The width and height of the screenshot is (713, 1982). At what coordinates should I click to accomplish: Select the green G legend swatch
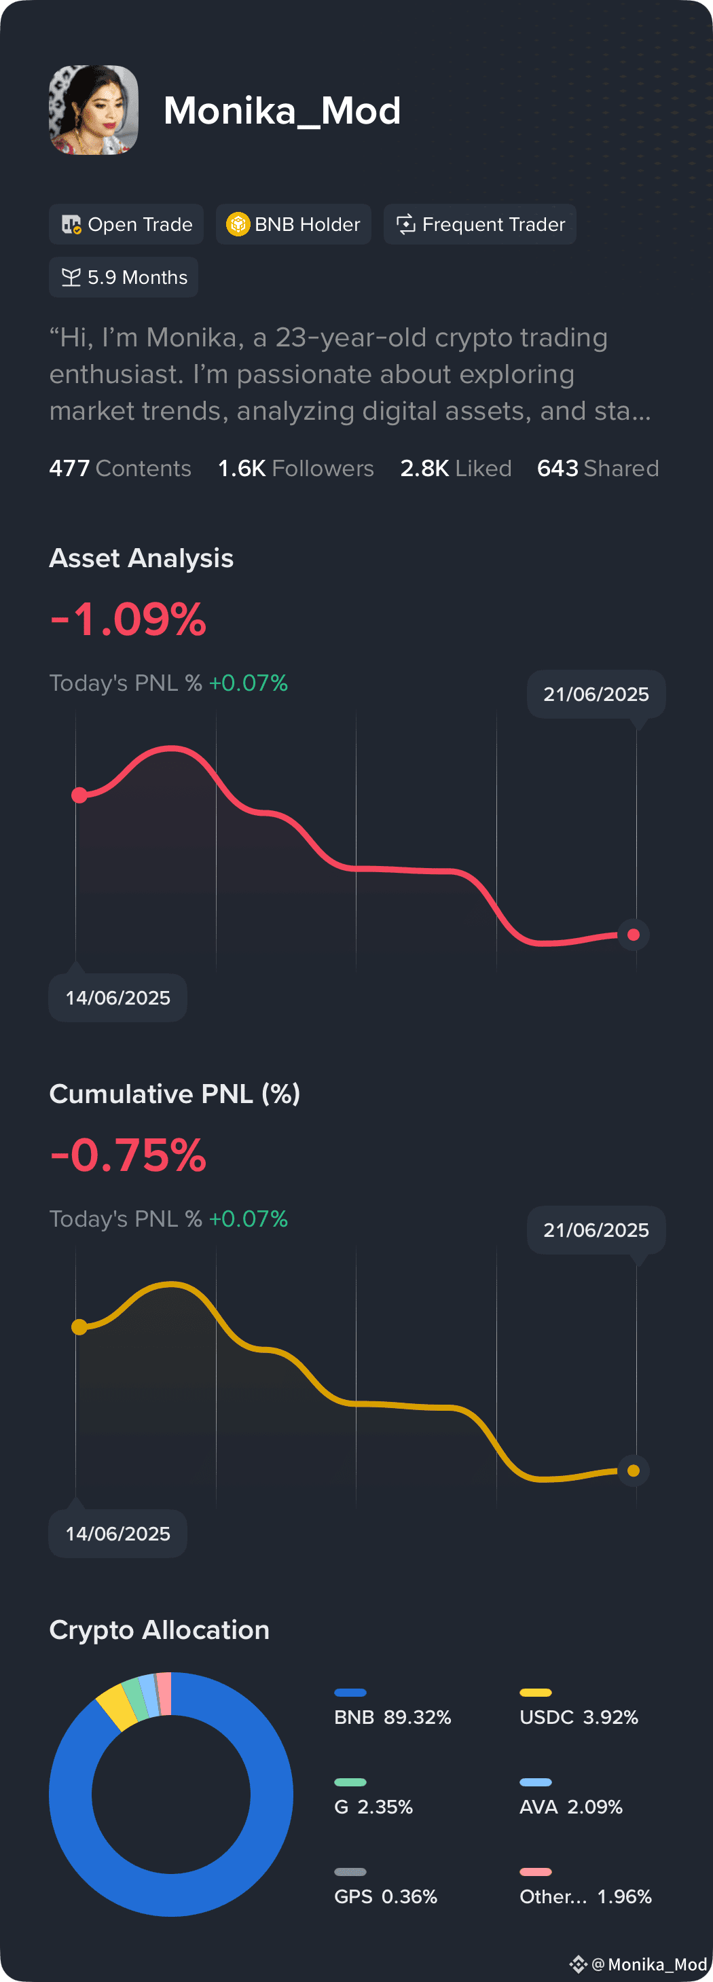(350, 1782)
